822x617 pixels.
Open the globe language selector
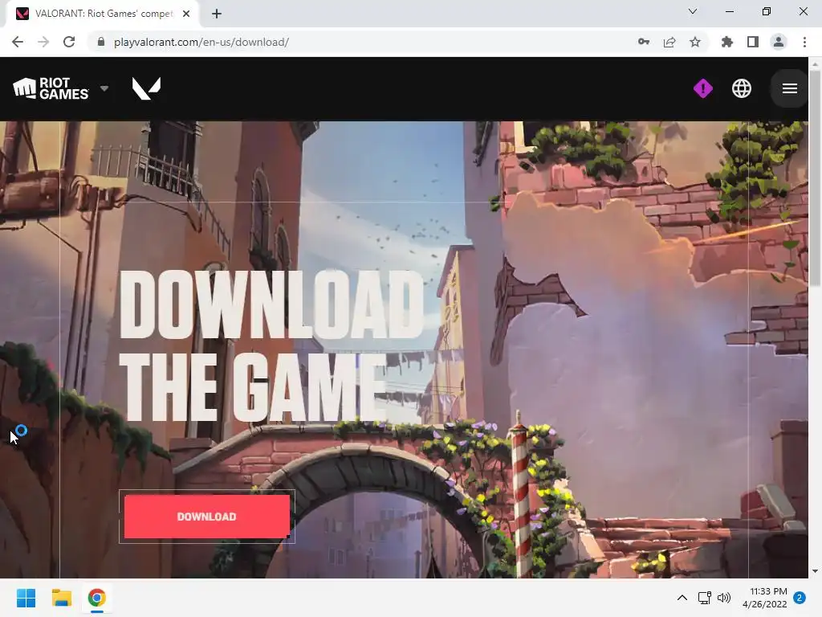point(741,88)
